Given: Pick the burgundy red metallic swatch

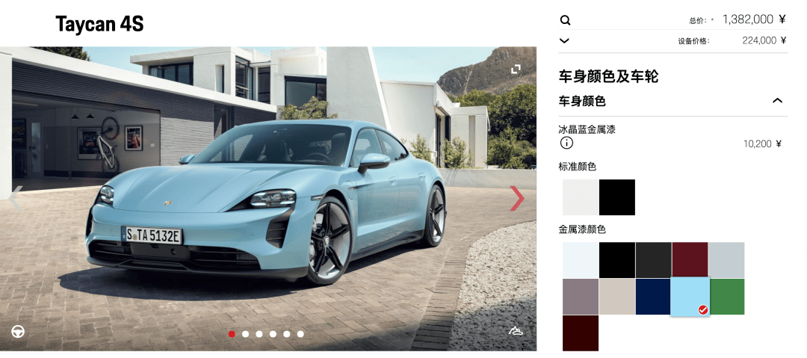Looking at the screenshot, I should click(x=690, y=260).
